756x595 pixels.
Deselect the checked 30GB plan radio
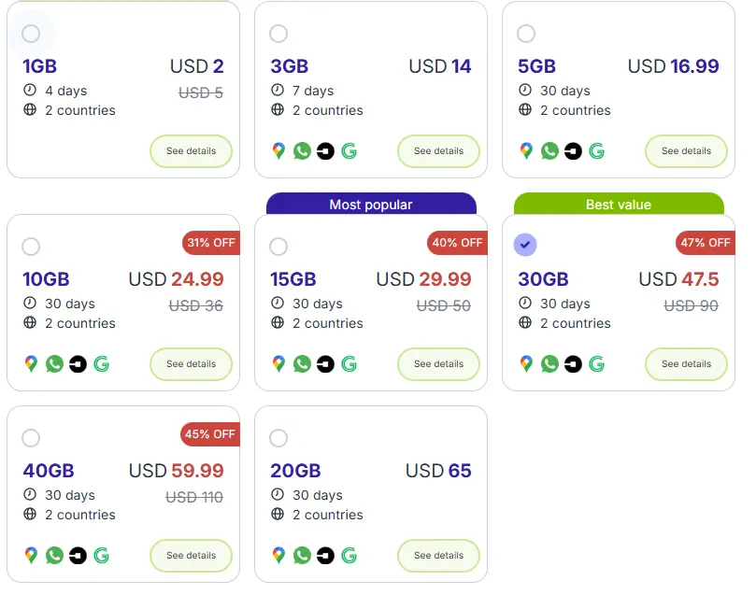pyautogui.click(x=525, y=245)
